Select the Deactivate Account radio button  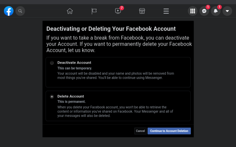[x=52, y=63]
